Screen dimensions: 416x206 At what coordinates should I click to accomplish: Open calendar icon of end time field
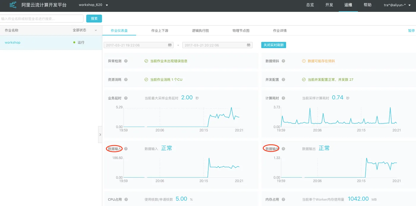pyautogui.click(x=249, y=45)
